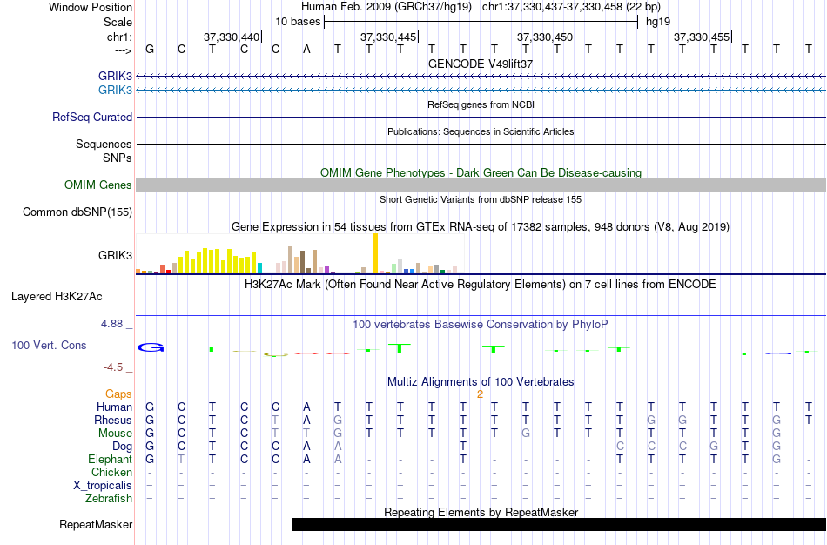
Task: Select the OMIM Genes track label
Action: coord(98,185)
